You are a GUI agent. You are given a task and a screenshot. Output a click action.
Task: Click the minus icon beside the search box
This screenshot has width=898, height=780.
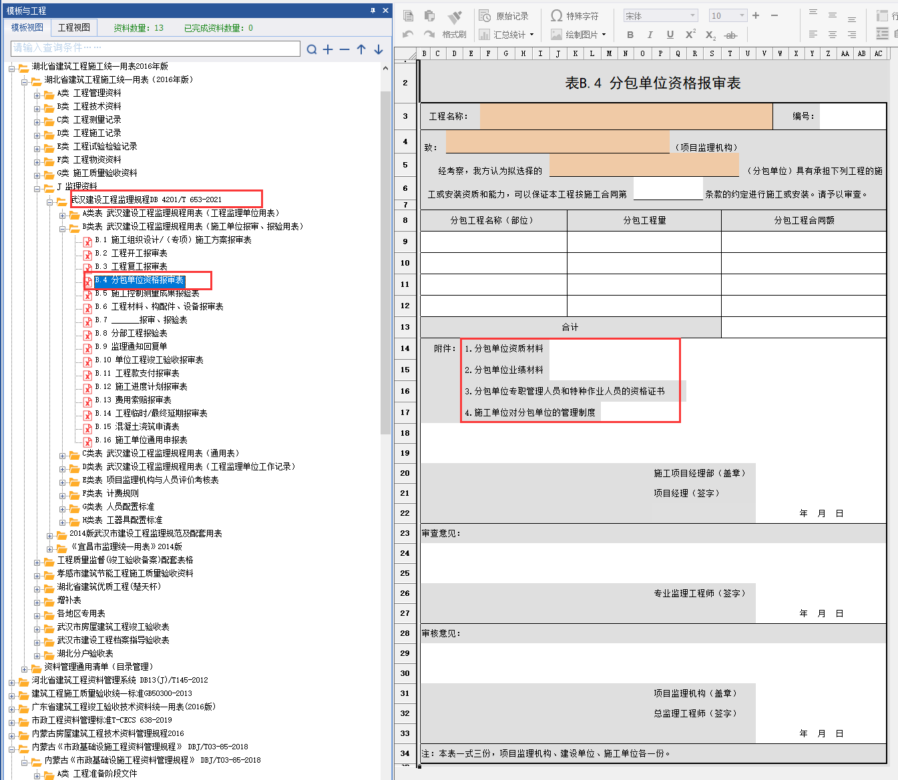[x=345, y=49]
